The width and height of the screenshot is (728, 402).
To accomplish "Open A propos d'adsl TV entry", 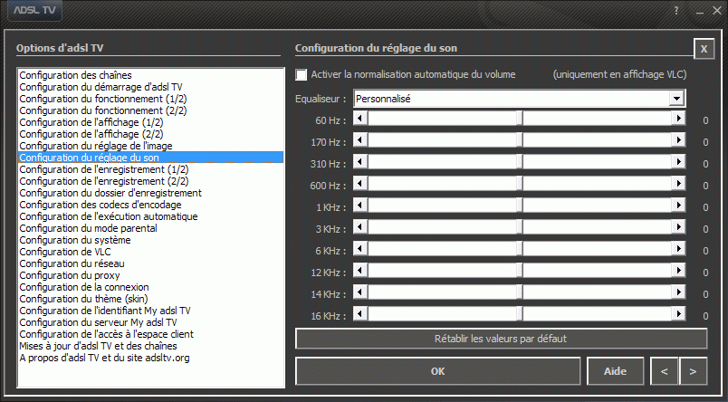I will pos(150,358).
